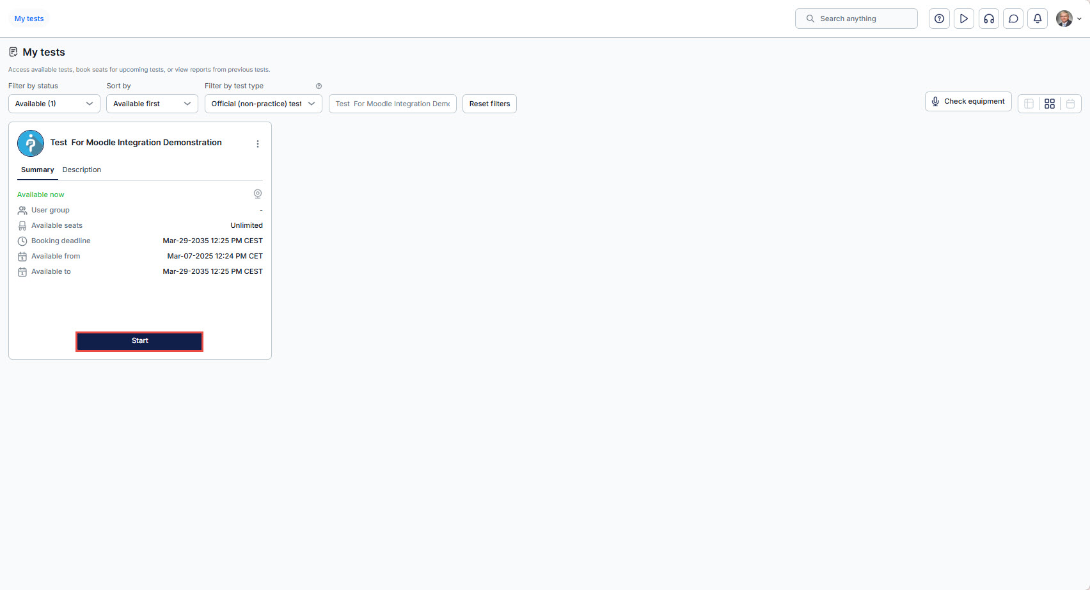Click the play tutorial icon

click(963, 19)
